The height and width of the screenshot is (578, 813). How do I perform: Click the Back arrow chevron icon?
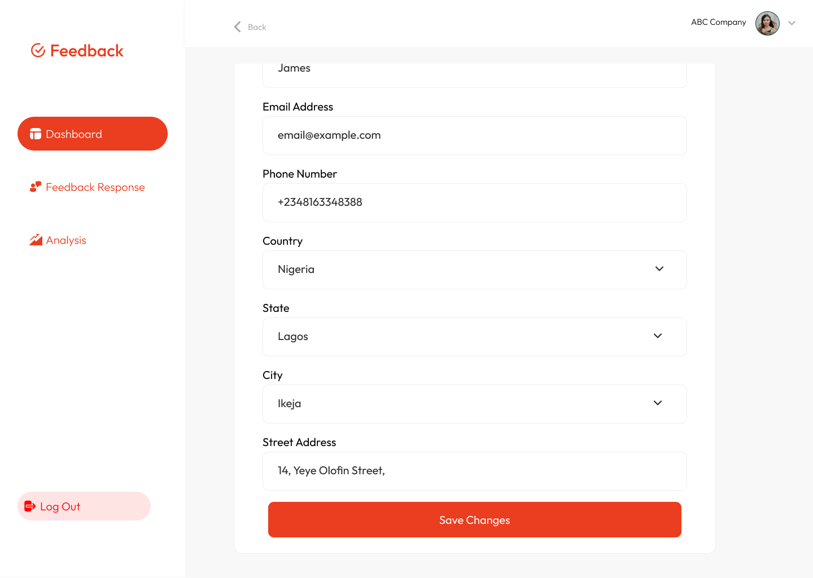tap(238, 27)
